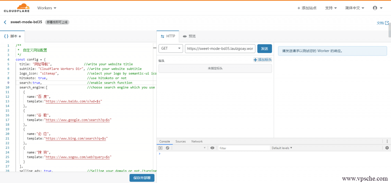This screenshot has width=391, height=183.
Task: Click the logo_icon "sitemap" code line
Action: [x=39, y=73]
